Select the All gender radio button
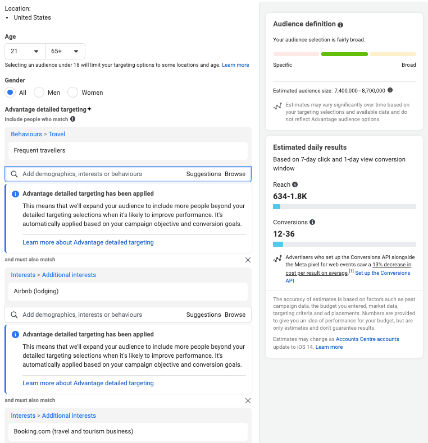This screenshot has height=443, width=428. 10,93
